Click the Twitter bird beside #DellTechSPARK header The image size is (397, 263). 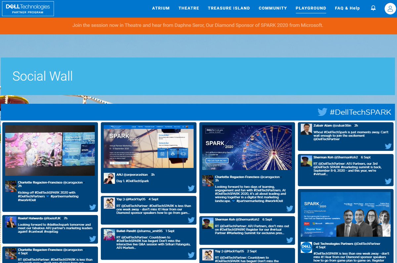click(322, 112)
